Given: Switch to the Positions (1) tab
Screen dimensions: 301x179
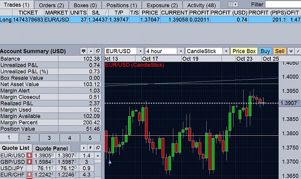Looking at the screenshot, I should tap(122, 5).
